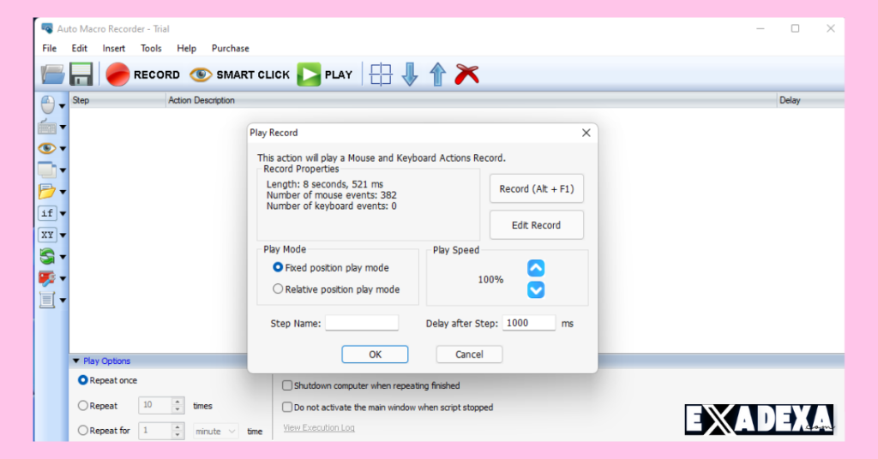Click the Repeat times number field showing 10
This screenshot has height=459, width=878.
click(161, 405)
